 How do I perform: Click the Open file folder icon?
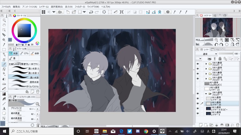pos(74,12)
